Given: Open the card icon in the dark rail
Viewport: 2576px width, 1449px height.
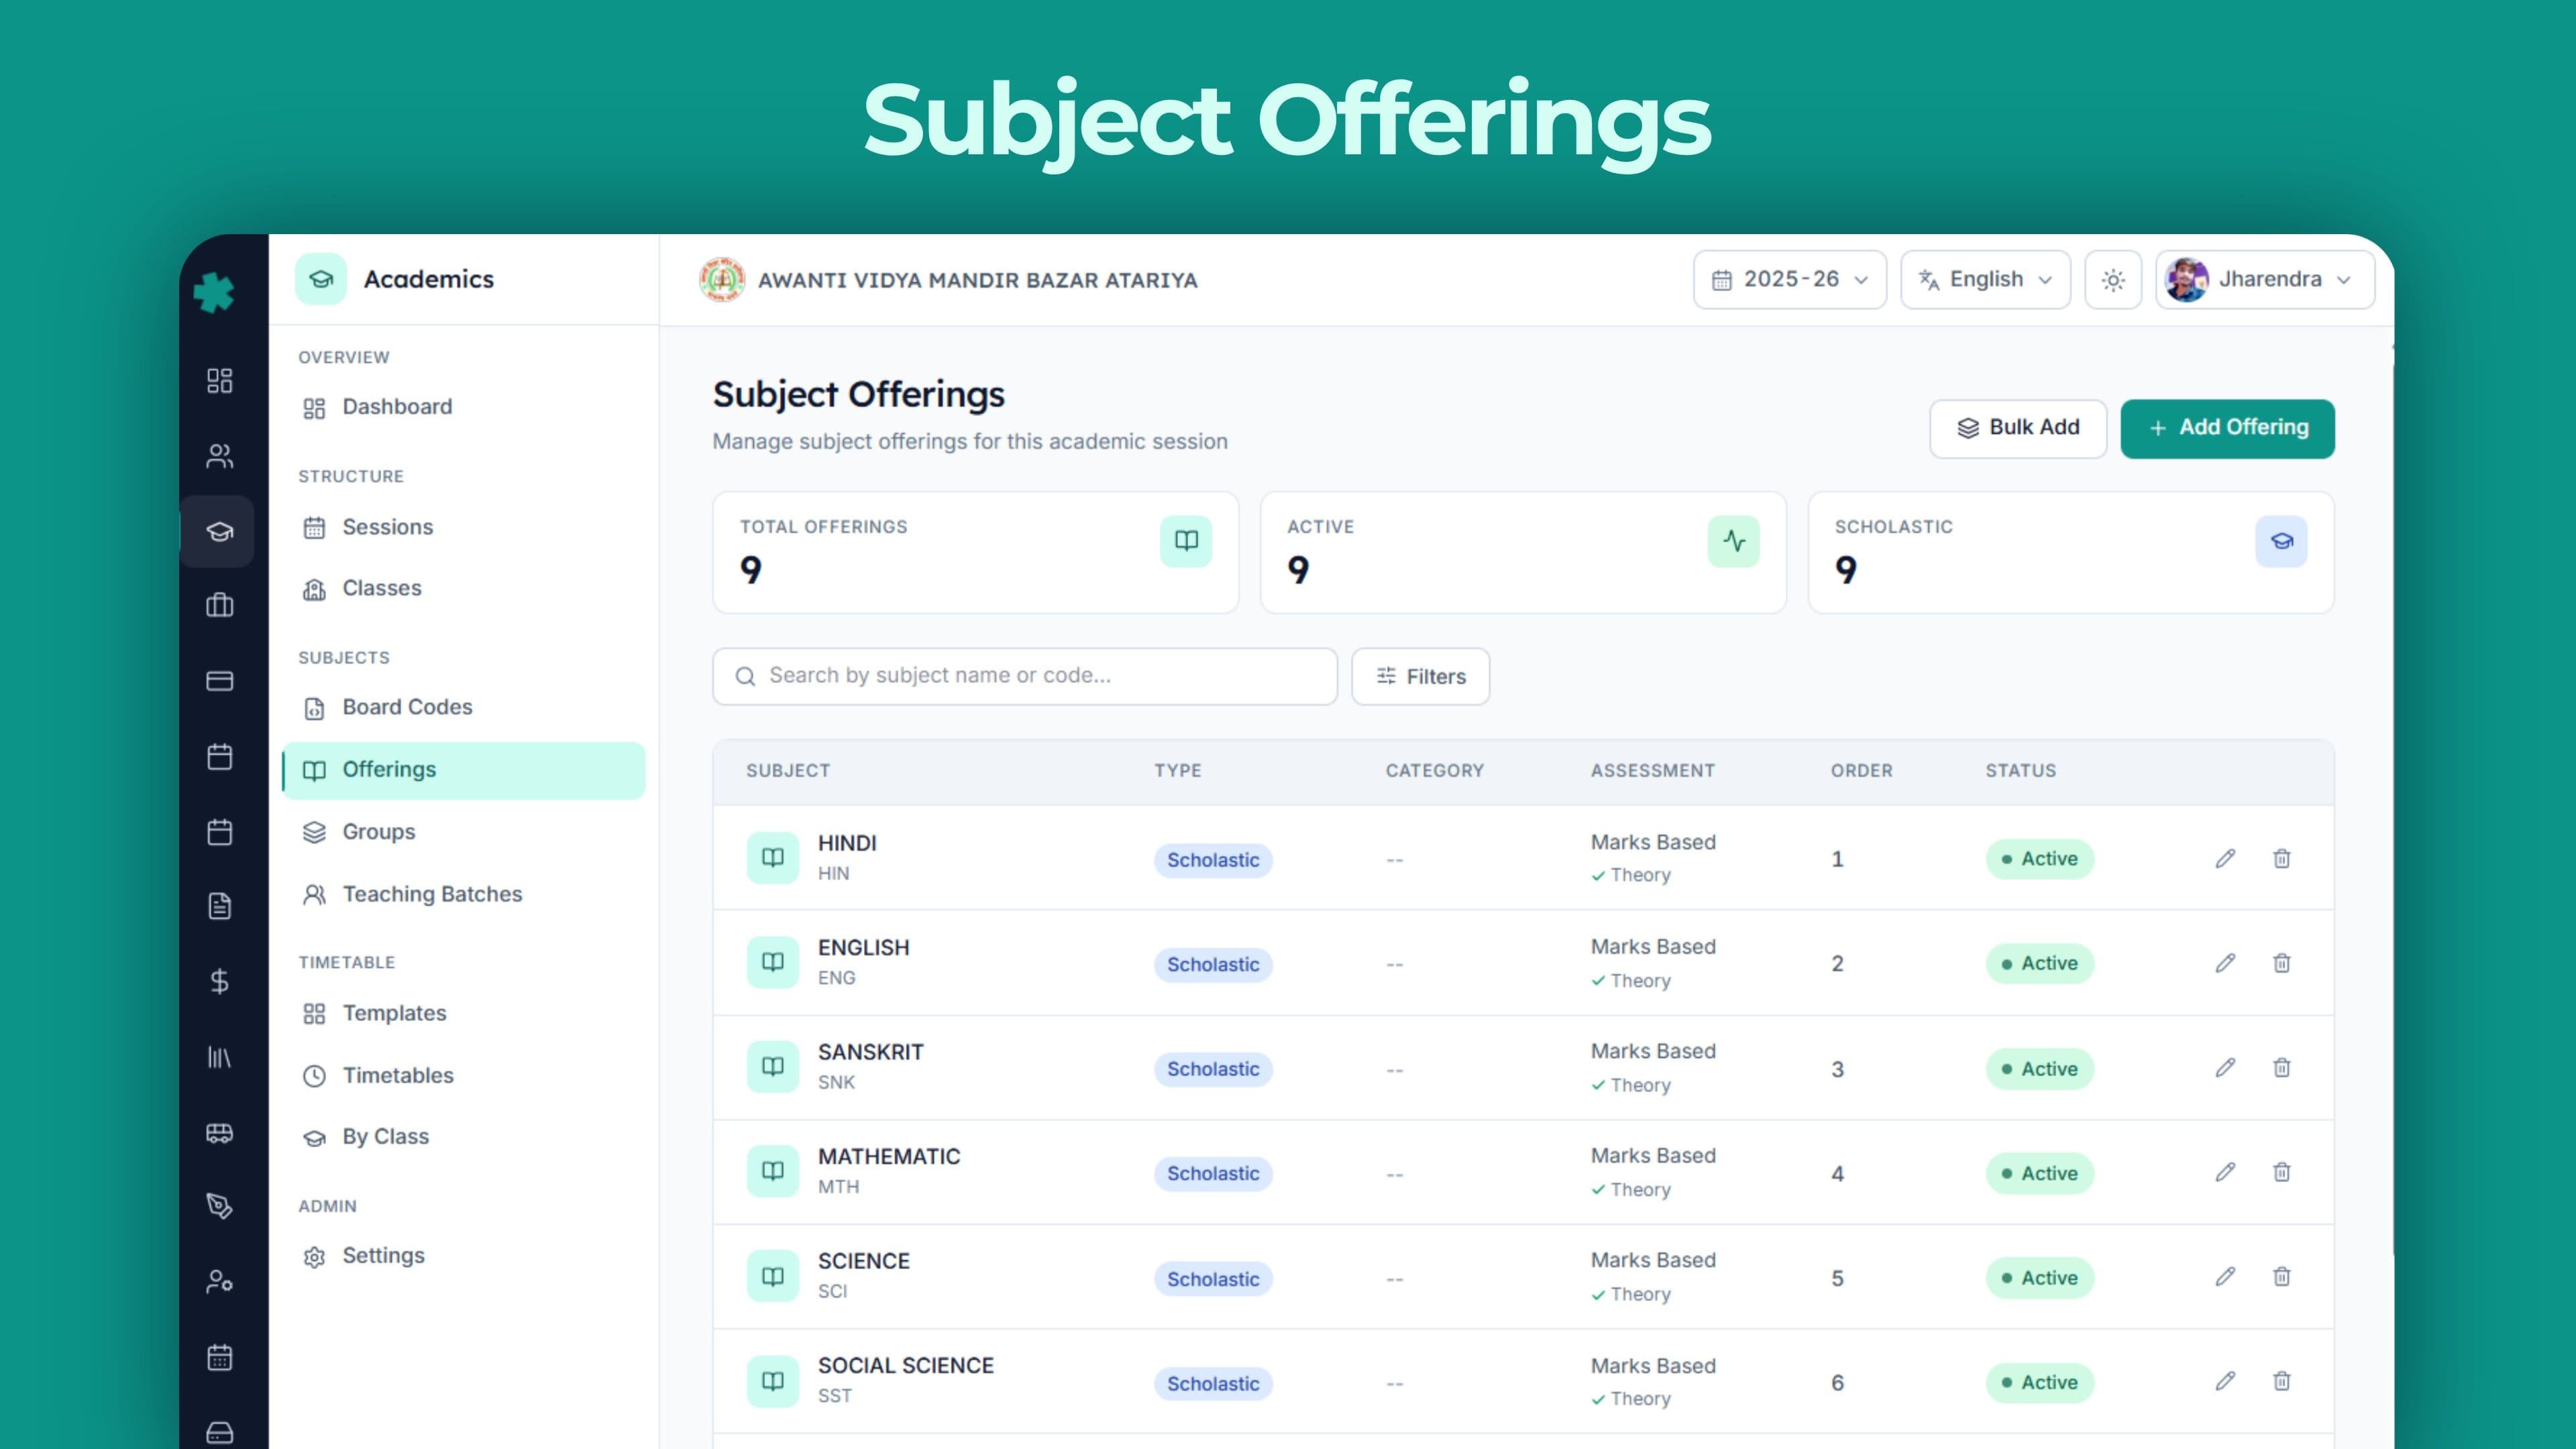Looking at the screenshot, I should coord(219,681).
